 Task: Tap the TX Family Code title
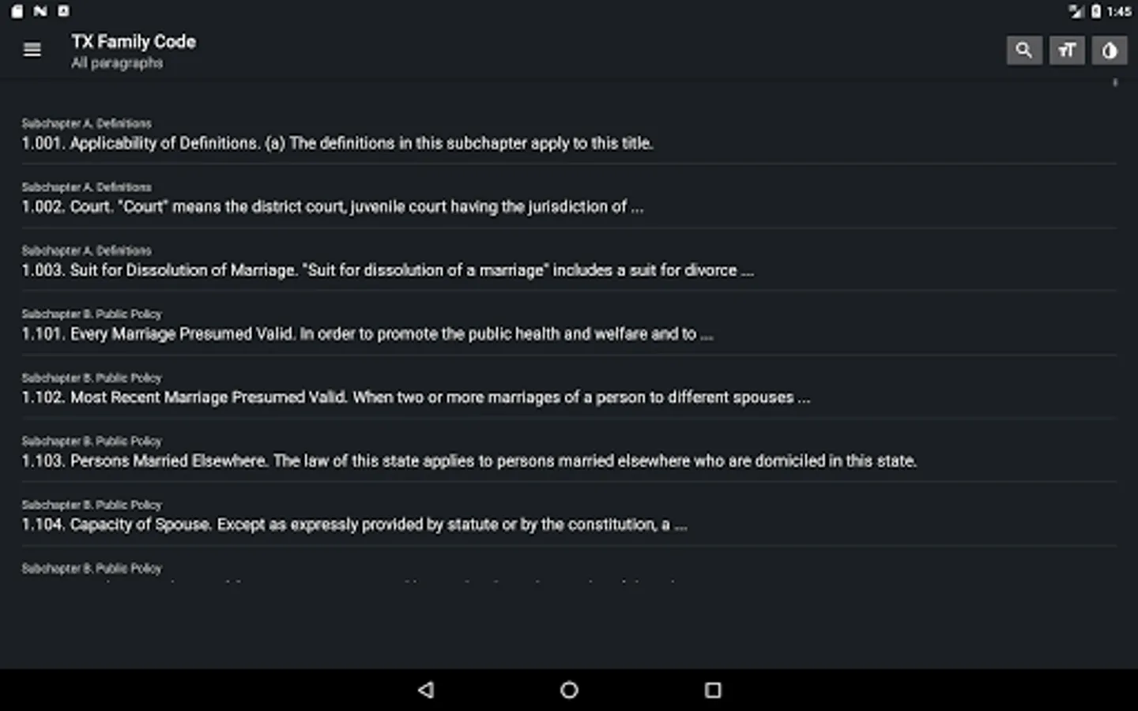point(134,42)
